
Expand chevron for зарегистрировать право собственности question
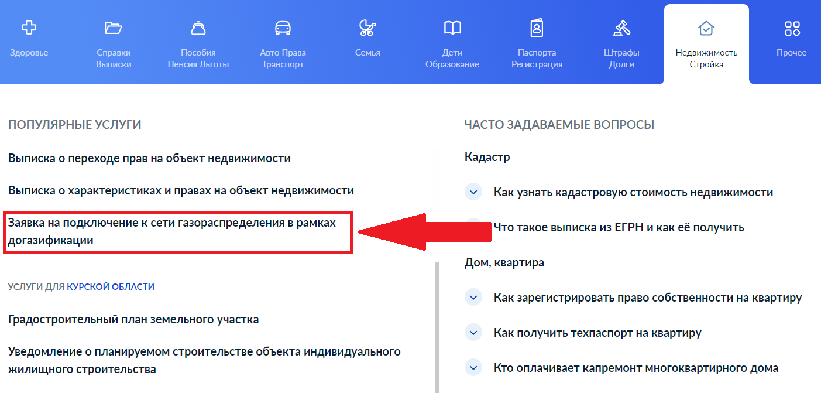[x=473, y=298]
